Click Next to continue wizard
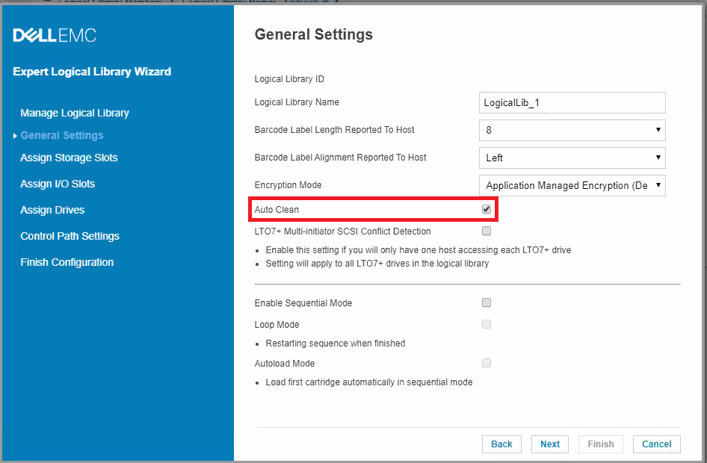This screenshot has width=707, height=463. 550,444
